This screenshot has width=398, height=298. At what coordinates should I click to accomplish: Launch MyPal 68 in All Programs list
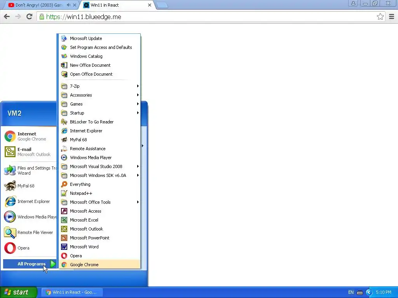(99, 140)
